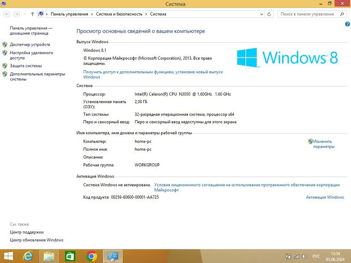The width and height of the screenshot is (351, 263).
Task: Click the WORKGROUP workgroup value
Action: point(147,165)
